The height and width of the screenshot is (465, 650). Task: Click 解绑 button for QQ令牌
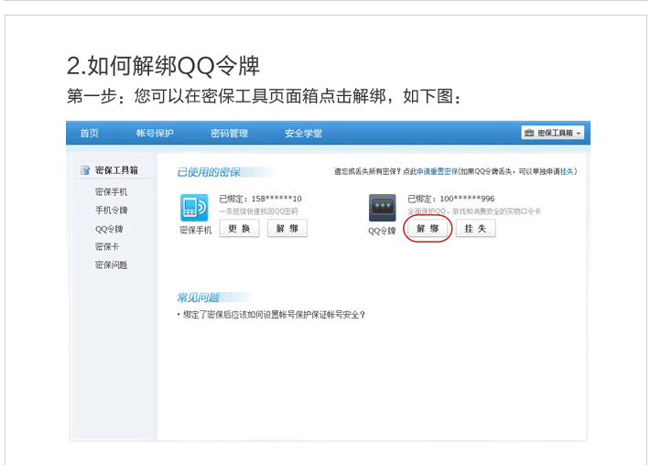click(428, 228)
